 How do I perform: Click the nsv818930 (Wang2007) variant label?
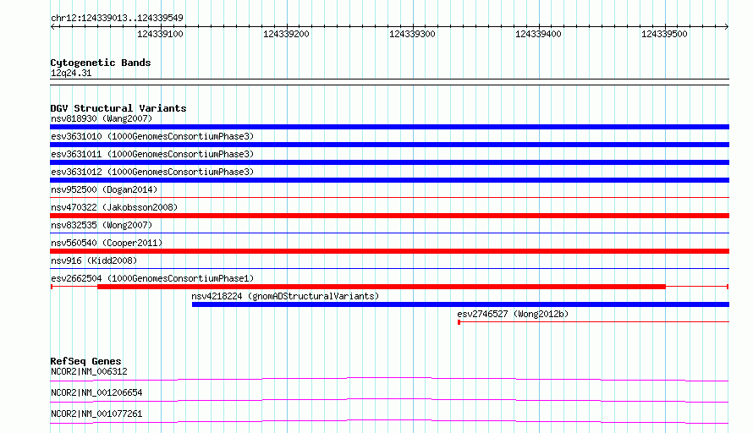[x=102, y=118]
